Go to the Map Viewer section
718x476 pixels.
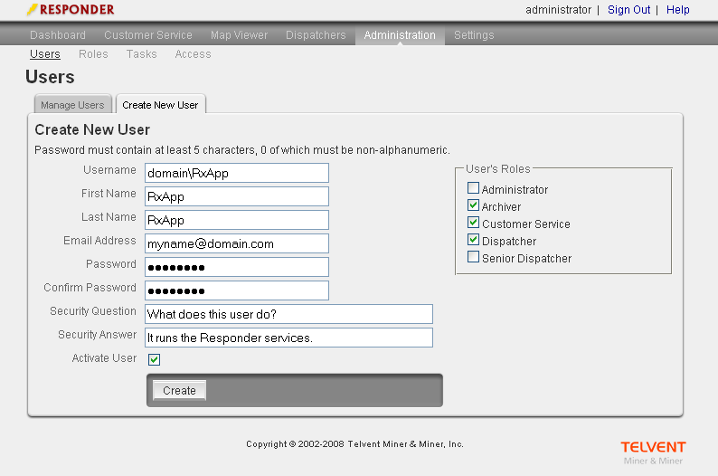[x=239, y=35]
